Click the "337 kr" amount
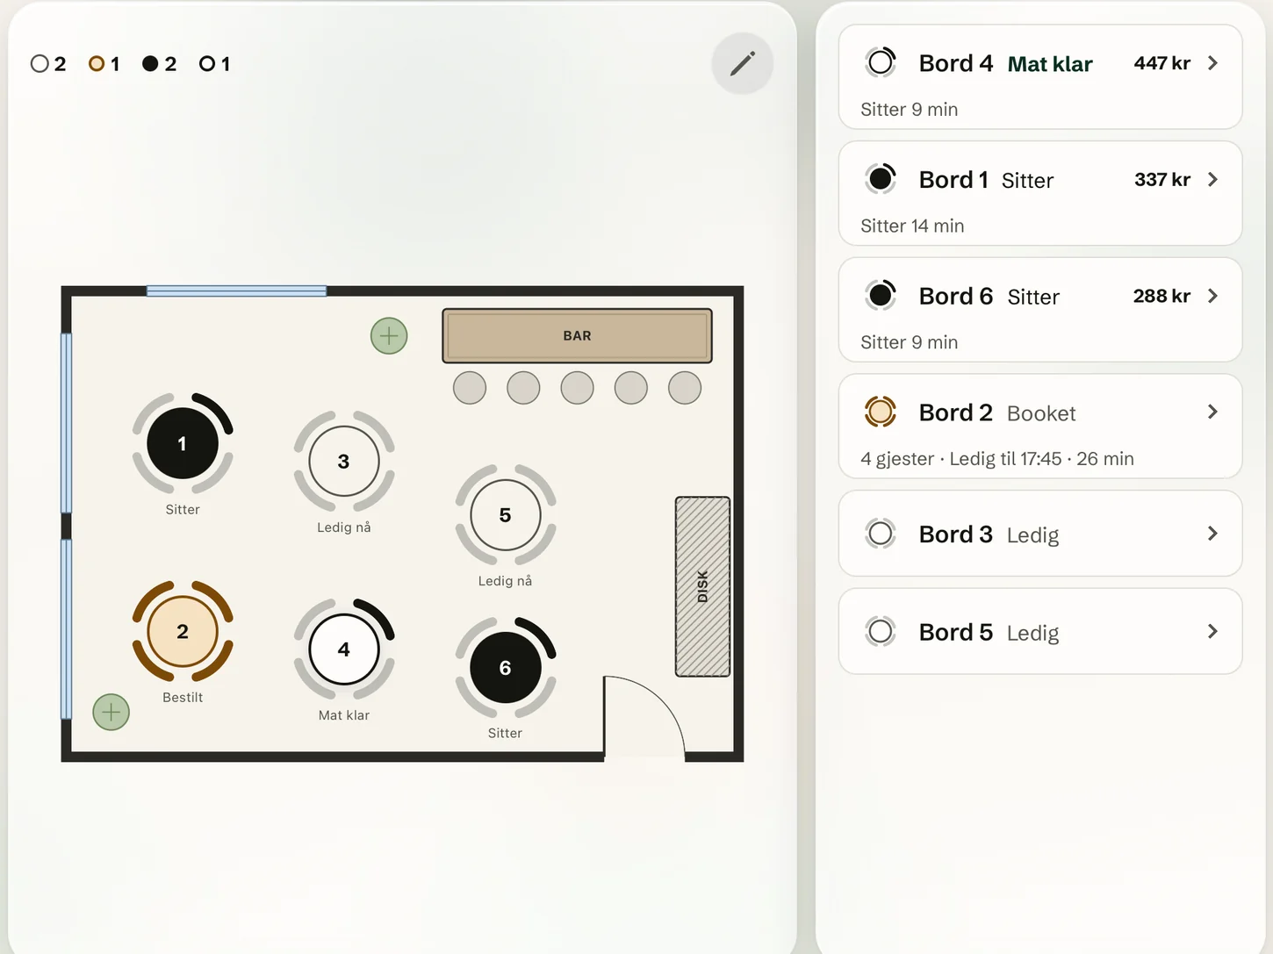The width and height of the screenshot is (1273, 954). coord(1162,179)
